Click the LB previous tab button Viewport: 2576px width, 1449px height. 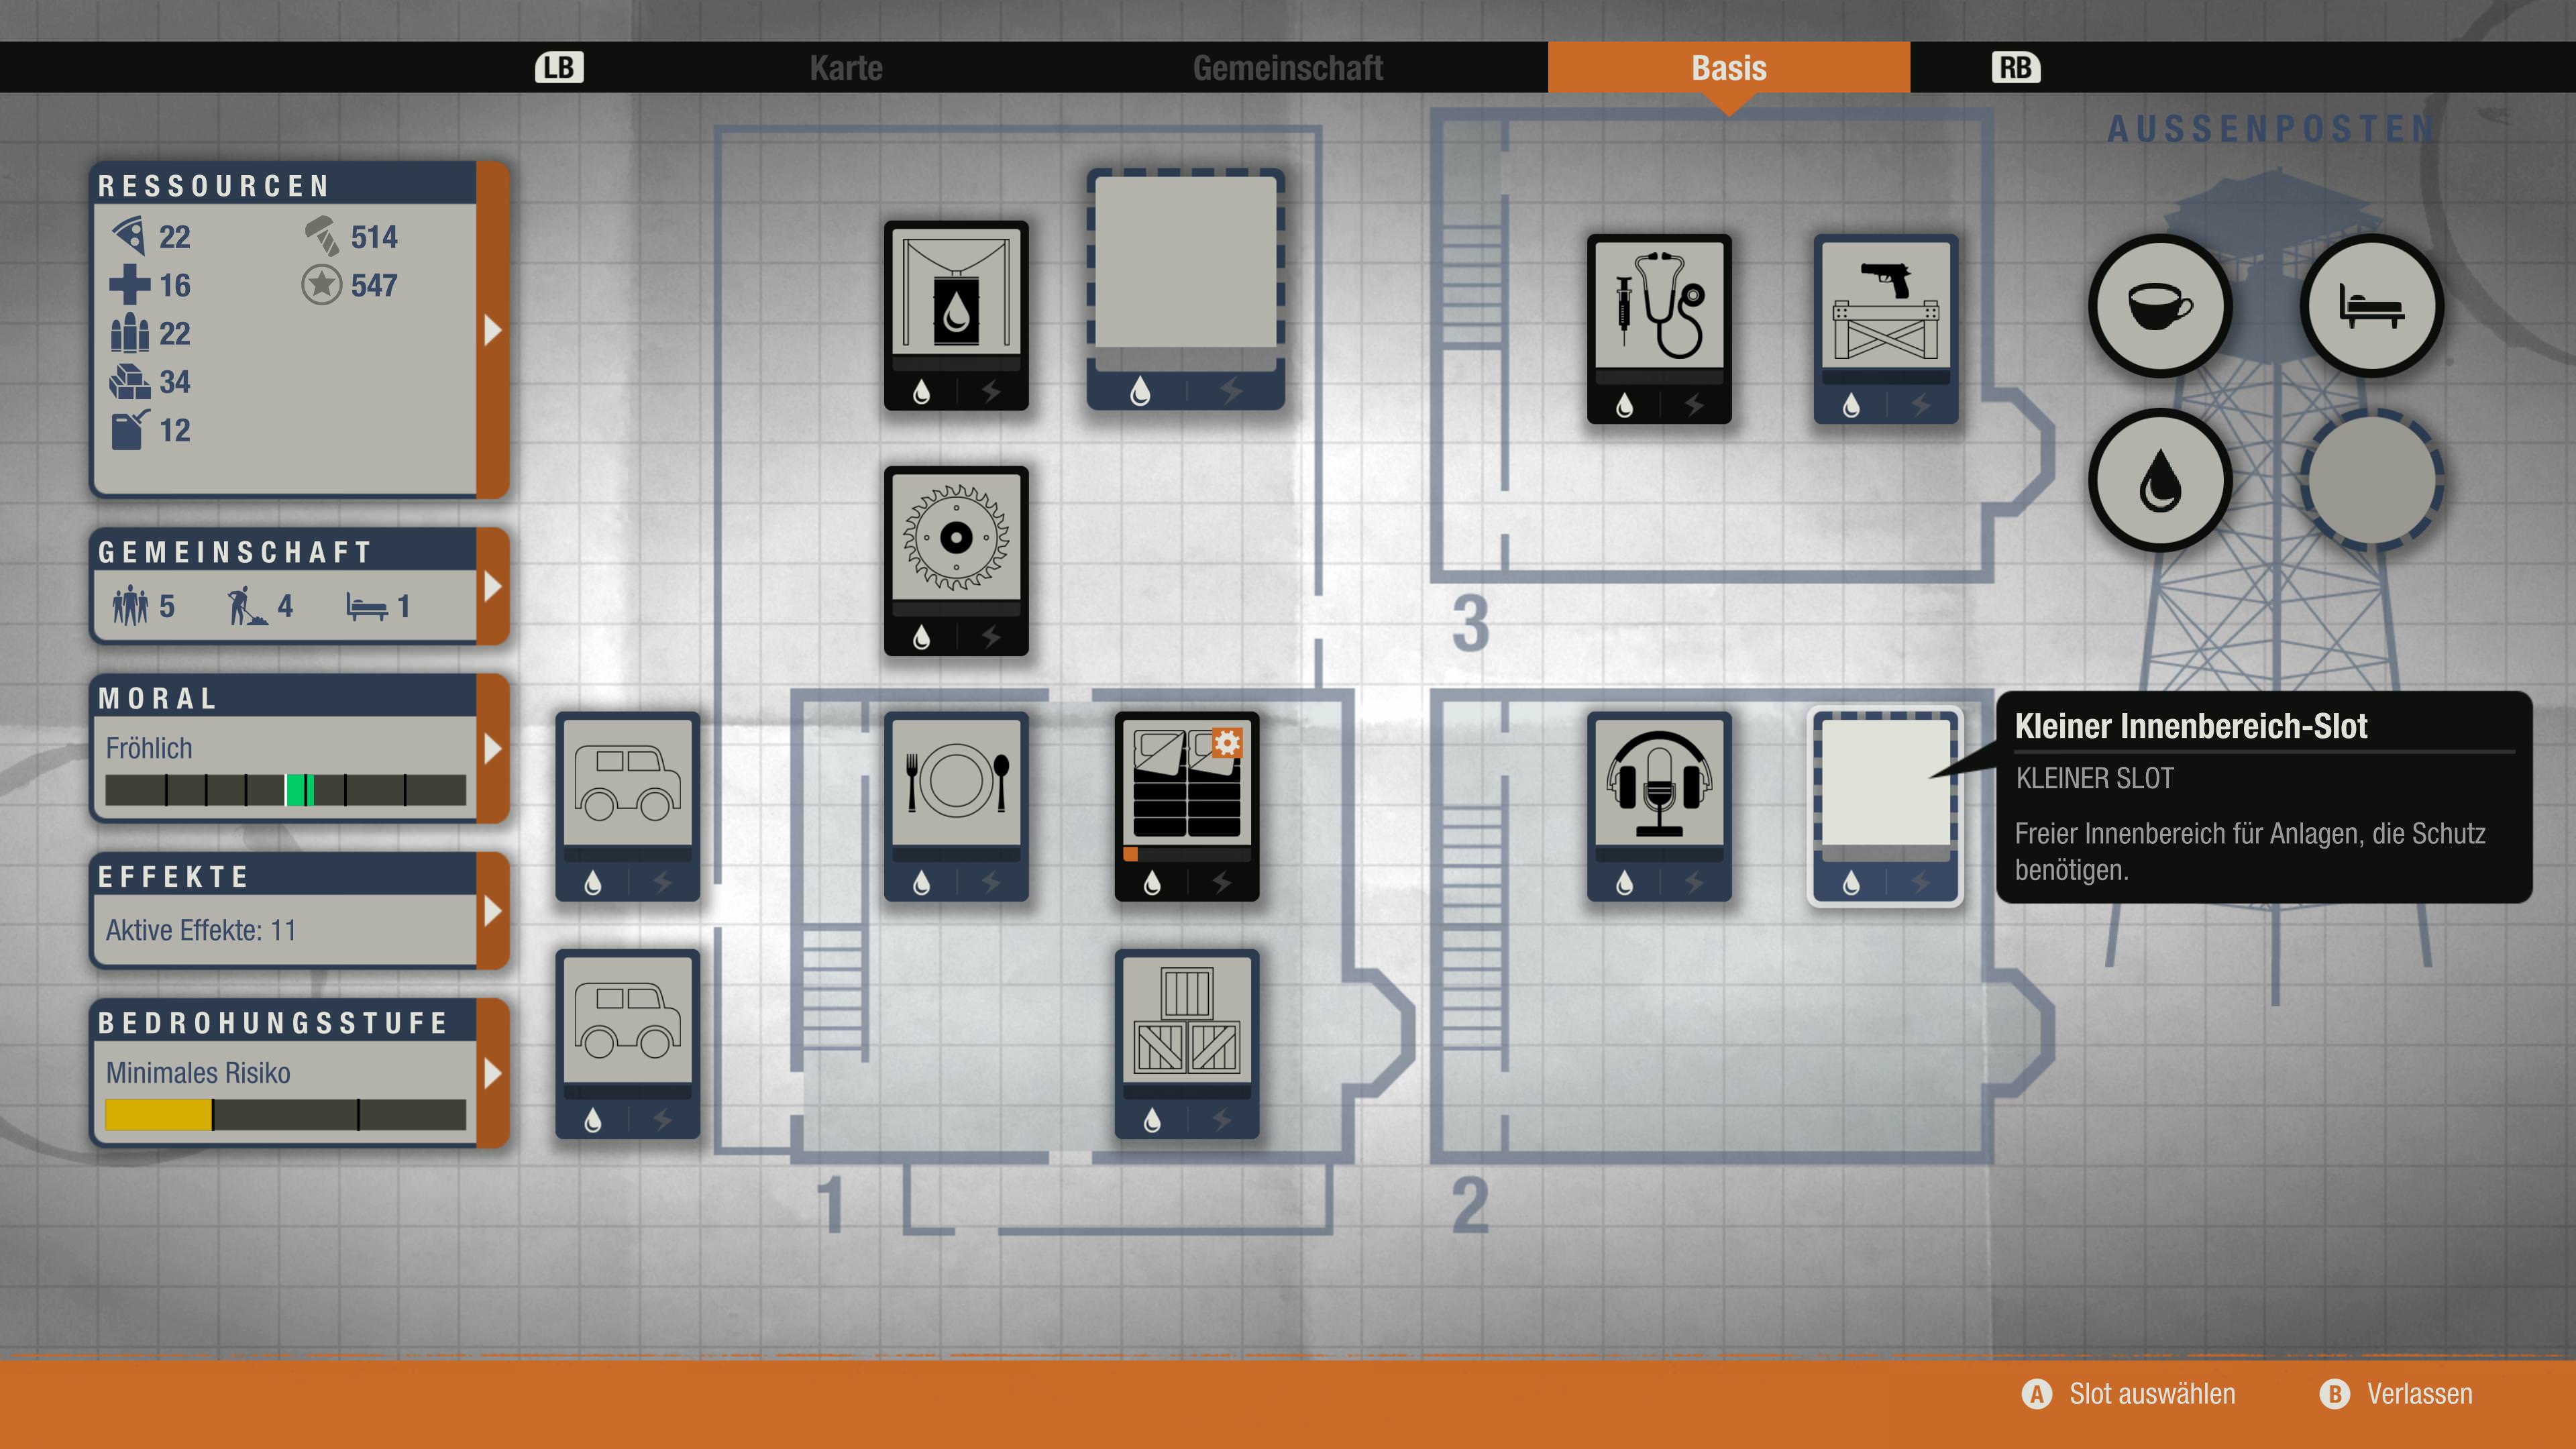(x=559, y=68)
